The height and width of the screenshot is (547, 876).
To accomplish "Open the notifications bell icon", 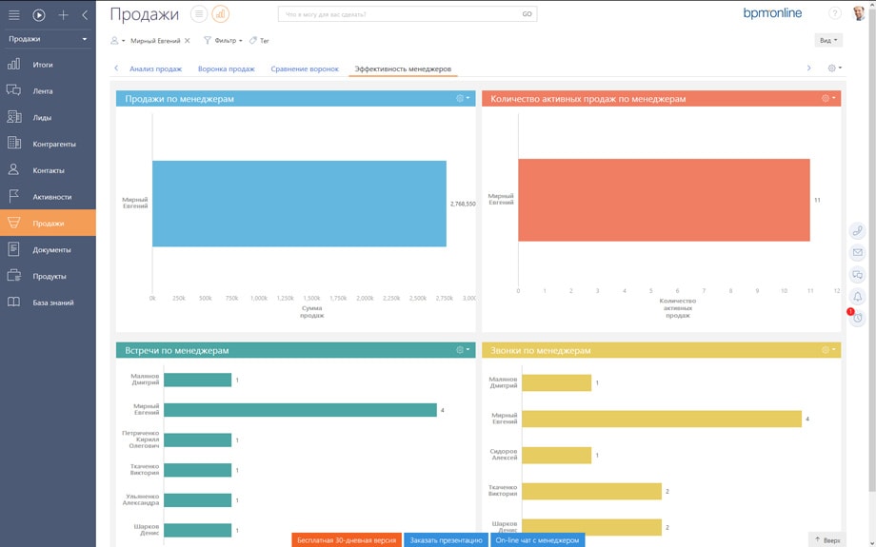I will (x=858, y=297).
